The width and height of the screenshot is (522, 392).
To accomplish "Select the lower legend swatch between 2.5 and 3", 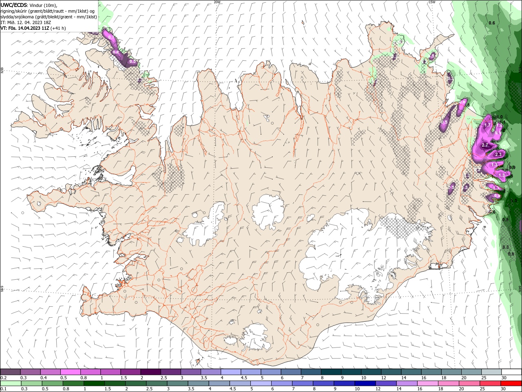I will point(157,383).
